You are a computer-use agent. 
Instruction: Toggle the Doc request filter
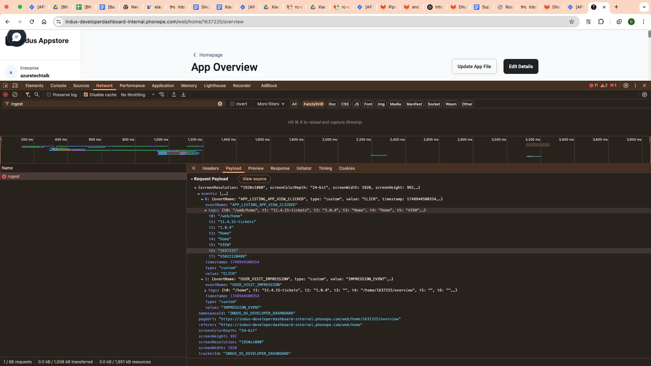click(x=332, y=104)
